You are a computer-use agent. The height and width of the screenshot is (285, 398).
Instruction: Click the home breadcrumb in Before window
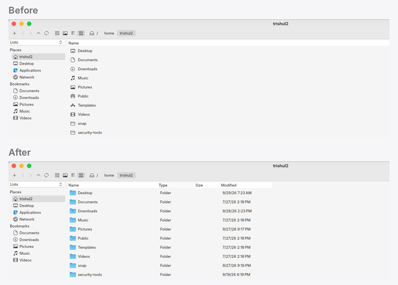(109, 34)
